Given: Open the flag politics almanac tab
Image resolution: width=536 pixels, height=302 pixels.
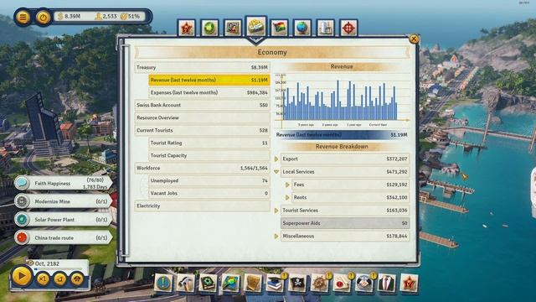Looking at the screenshot, I should 279,28.
